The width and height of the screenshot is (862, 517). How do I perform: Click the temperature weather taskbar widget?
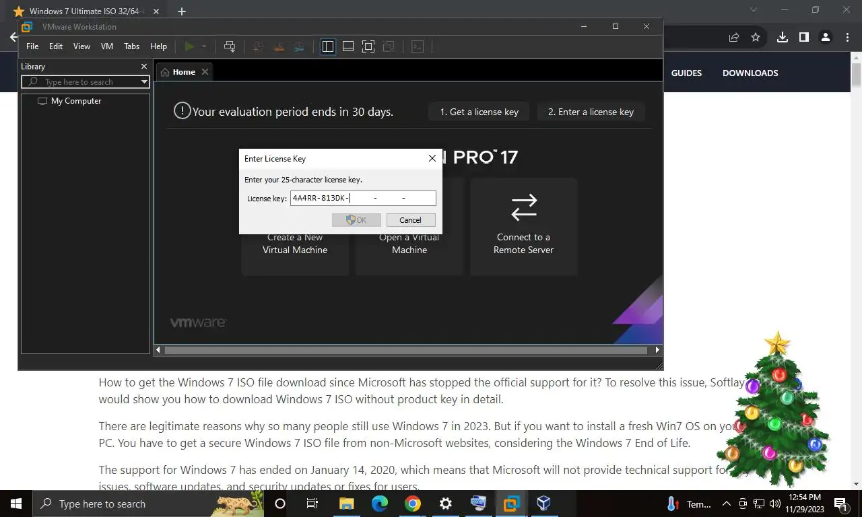point(689,504)
